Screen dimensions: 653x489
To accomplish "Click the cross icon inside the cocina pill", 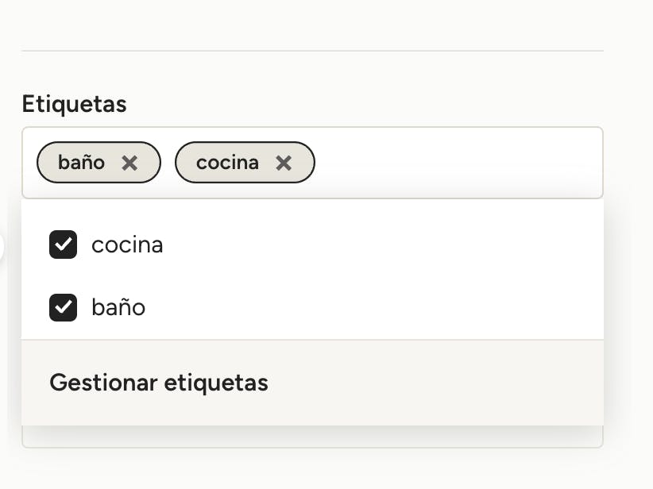I will pyautogui.click(x=284, y=163).
